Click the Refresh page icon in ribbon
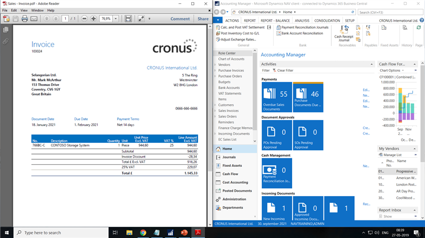This screenshot has height=238, width=425. (x=419, y=28)
